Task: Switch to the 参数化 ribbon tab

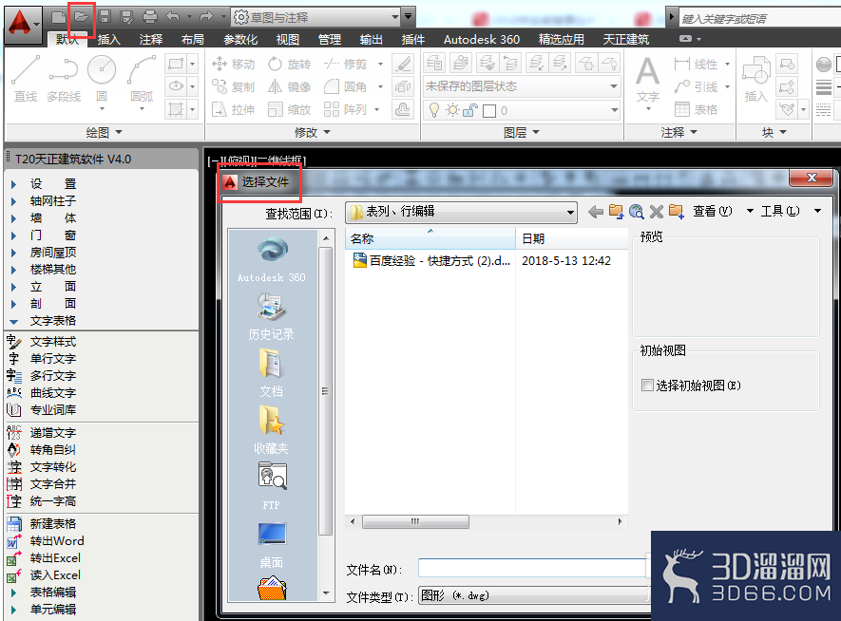Action: [240, 40]
